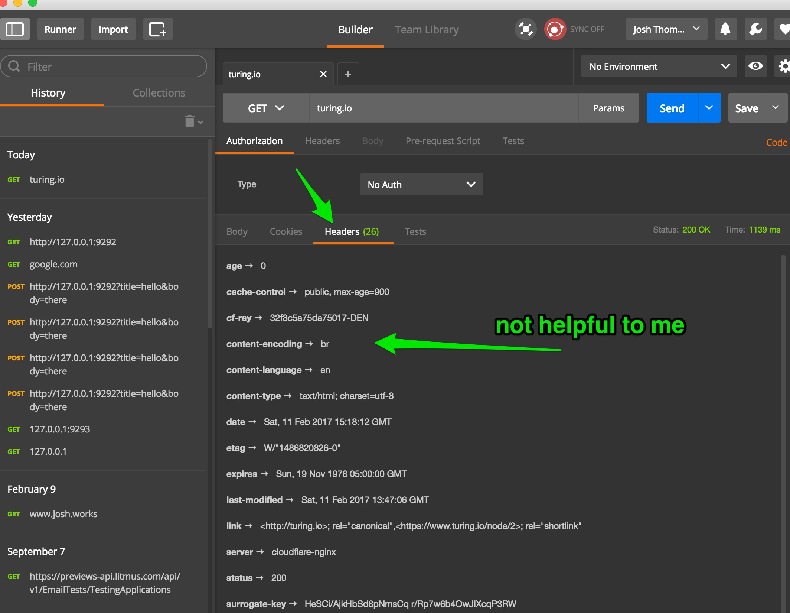Switch to Team Library tab
The width and height of the screenshot is (790, 613).
pyautogui.click(x=427, y=30)
